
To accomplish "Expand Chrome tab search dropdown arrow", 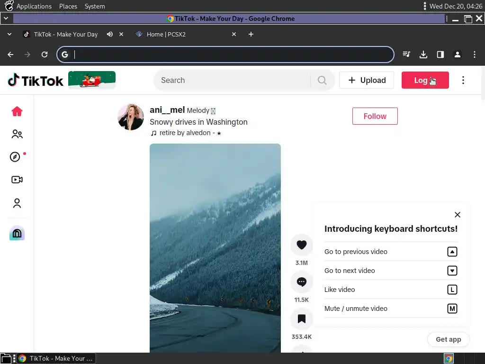I will click(x=9, y=34).
